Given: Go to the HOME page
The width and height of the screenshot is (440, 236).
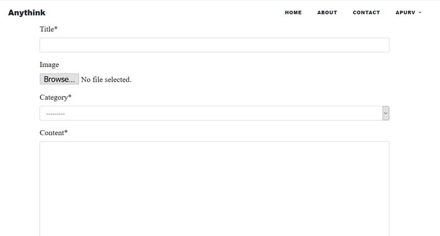Looking at the screenshot, I should coord(293,13).
